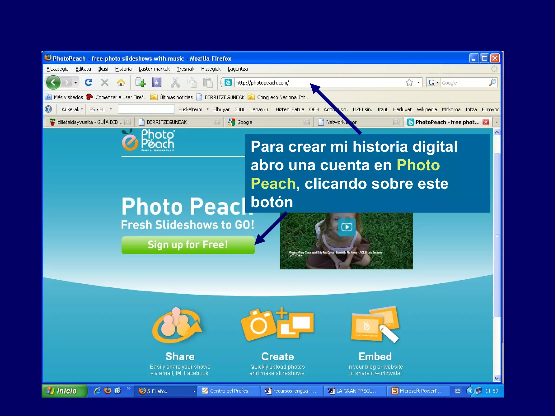Stop loading with the X icon
This screenshot has width=555, height=416.
click(105, 82)
